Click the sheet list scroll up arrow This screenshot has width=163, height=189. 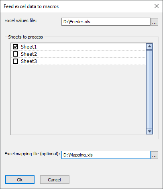click(x=149, y=47)
